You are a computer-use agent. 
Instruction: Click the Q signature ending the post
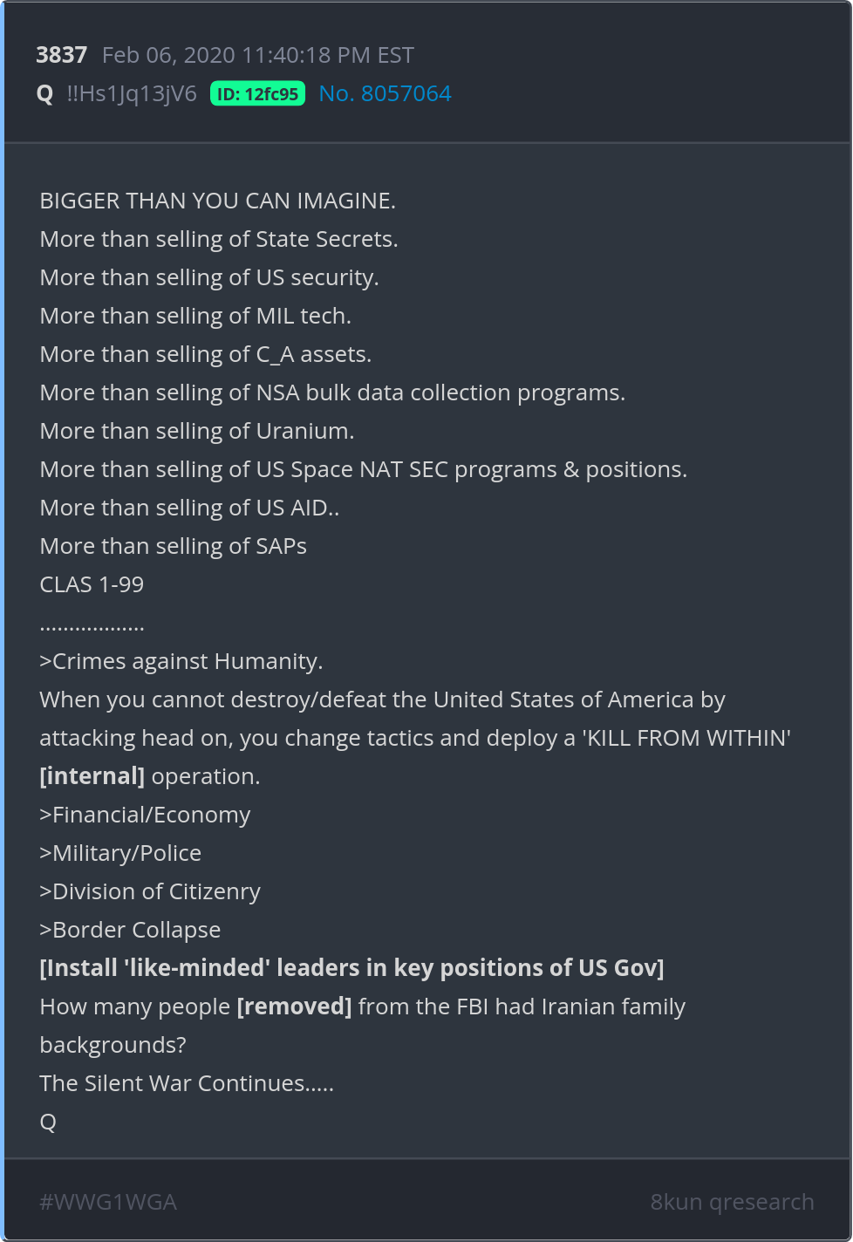point(48,1122)
